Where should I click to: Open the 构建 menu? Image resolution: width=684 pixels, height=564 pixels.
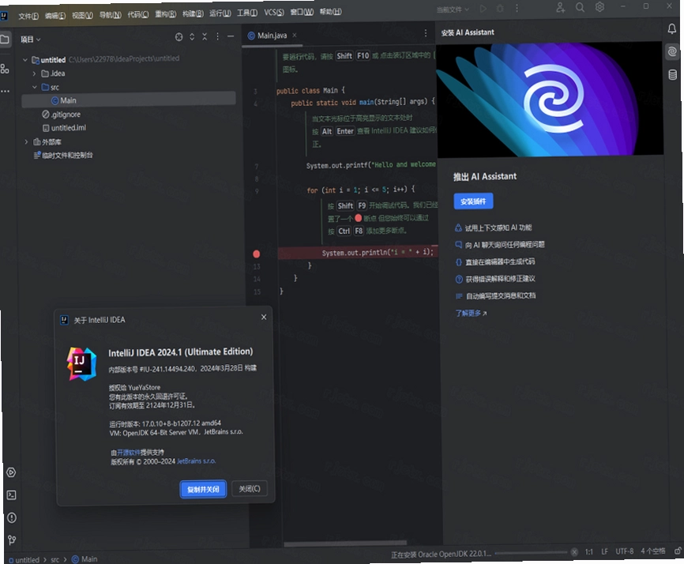[x=193, y=13]
